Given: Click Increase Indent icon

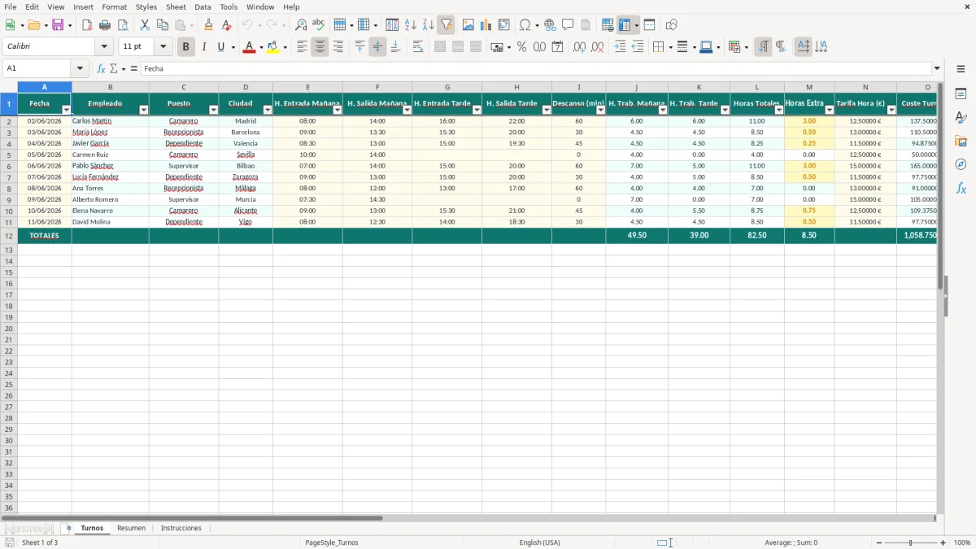Looking at the screenshot, I should point(620,47).
